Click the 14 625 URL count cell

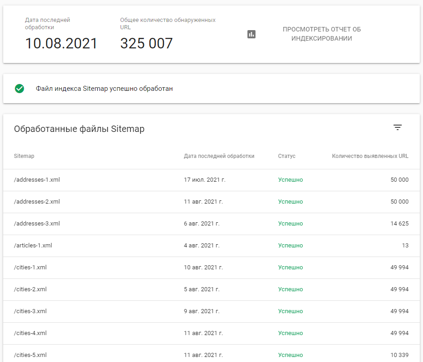pyautogui.click(x=399, y=224)
